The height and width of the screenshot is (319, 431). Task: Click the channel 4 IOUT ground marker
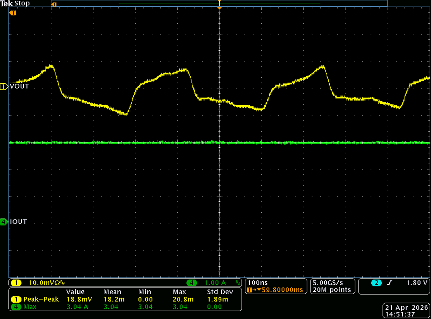[x=4, y=222]
